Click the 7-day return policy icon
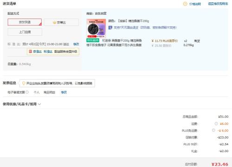232x167 pixels. [x=110, y=28]
